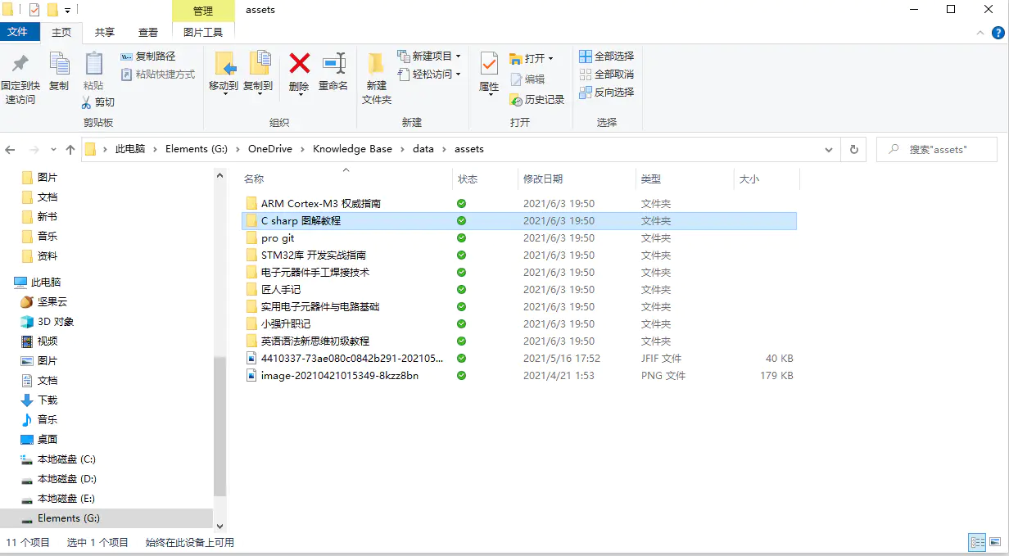Open the recent locations dropdown arrow

coord(53,150)
